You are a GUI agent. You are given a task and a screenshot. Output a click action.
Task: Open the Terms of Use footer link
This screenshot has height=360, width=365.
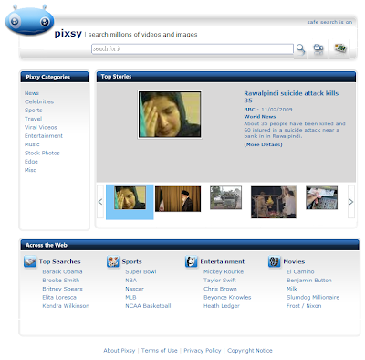(x=160, y=351)
